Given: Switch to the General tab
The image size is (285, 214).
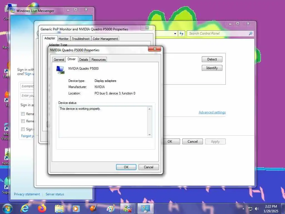Looking at the screenshot, I should point(59,60).
